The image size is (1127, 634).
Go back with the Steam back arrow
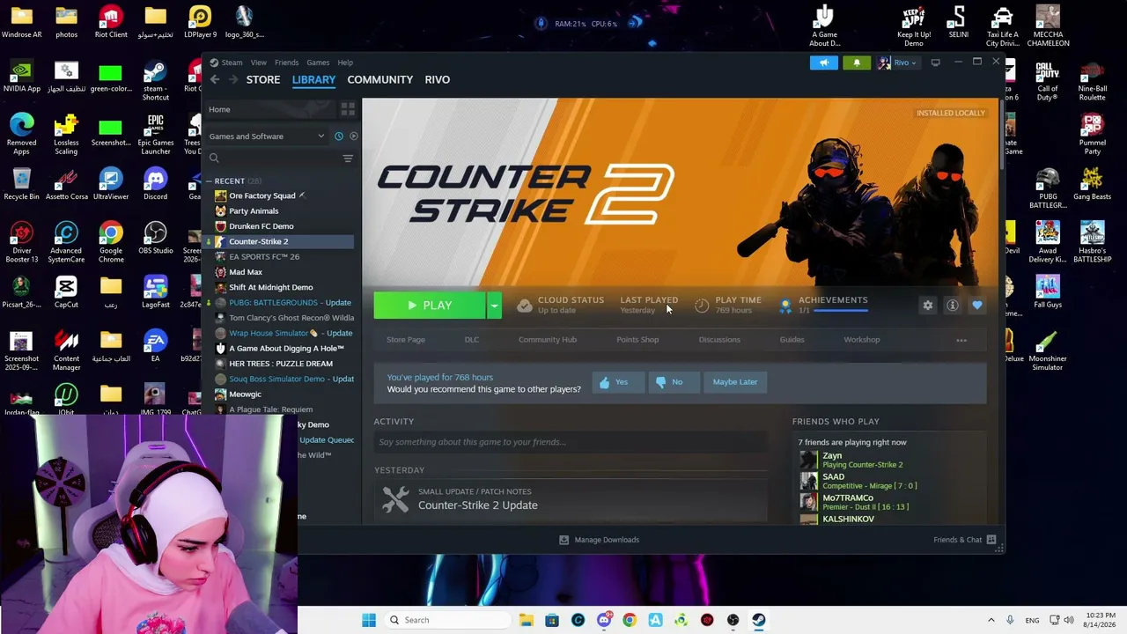pos(215,79)
